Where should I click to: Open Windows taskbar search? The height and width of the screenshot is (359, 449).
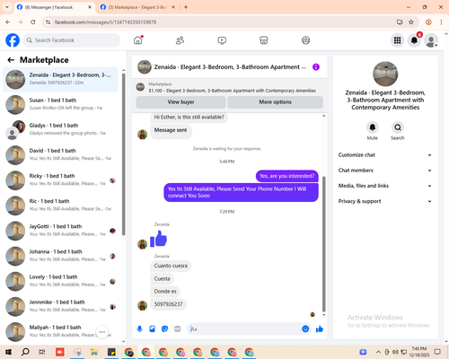[x=25, y=352]
